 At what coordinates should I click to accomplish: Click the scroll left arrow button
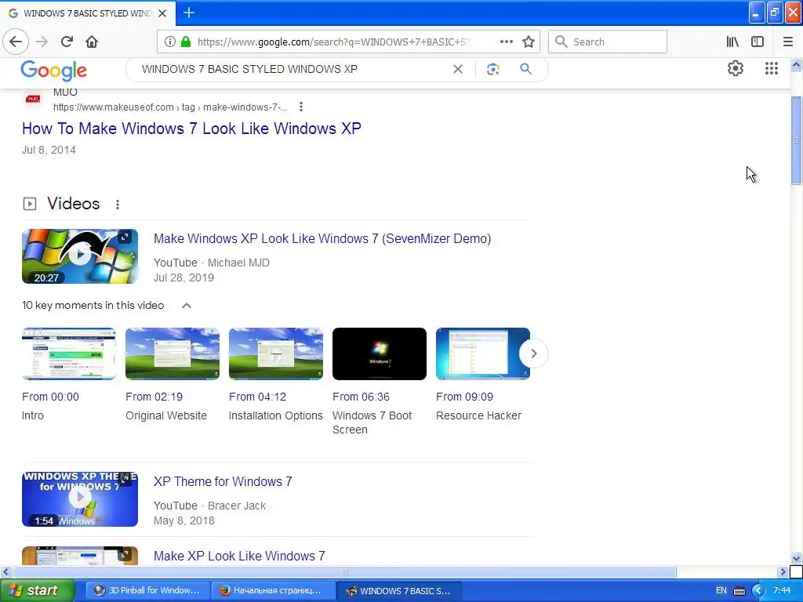point(5,571)
